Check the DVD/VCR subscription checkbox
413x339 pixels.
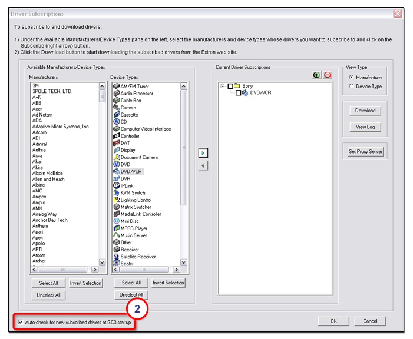[238, 93]
